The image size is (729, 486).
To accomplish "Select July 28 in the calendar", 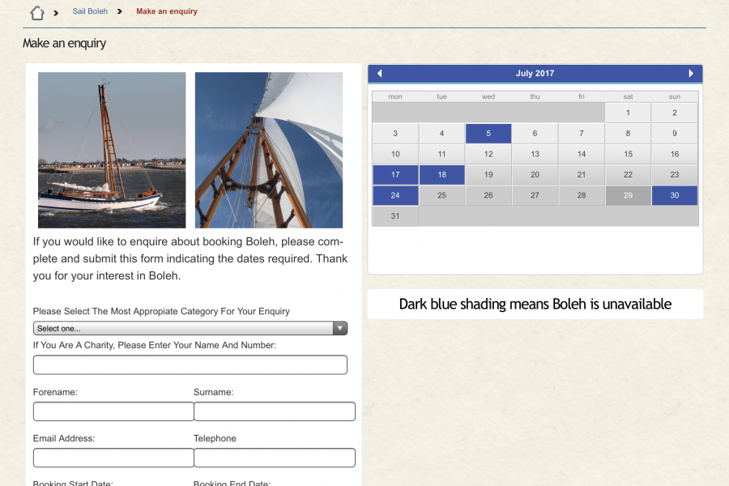I will click(581, 195).
